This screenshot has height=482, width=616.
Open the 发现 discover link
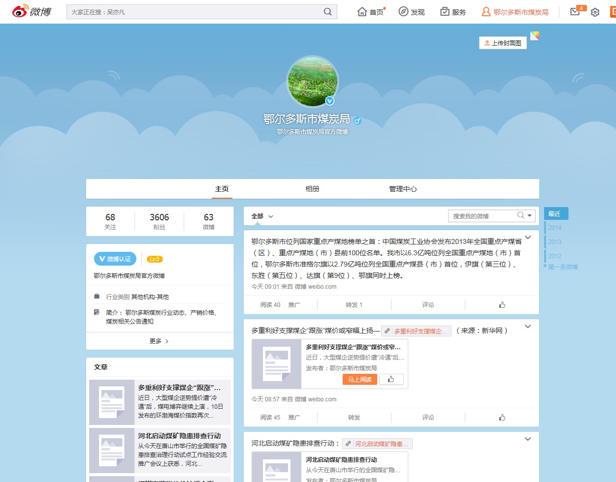(x=412, y=12)
